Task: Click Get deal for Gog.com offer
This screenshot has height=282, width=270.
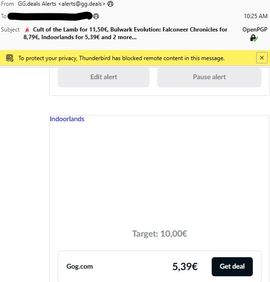Action: point(232,267)
